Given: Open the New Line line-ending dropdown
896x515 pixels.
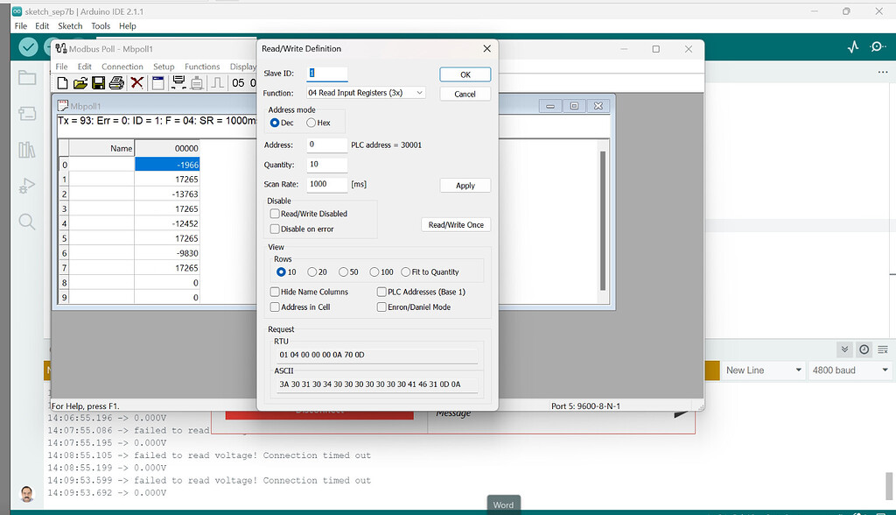Looking at the screenshot, I should coord(763,370).
